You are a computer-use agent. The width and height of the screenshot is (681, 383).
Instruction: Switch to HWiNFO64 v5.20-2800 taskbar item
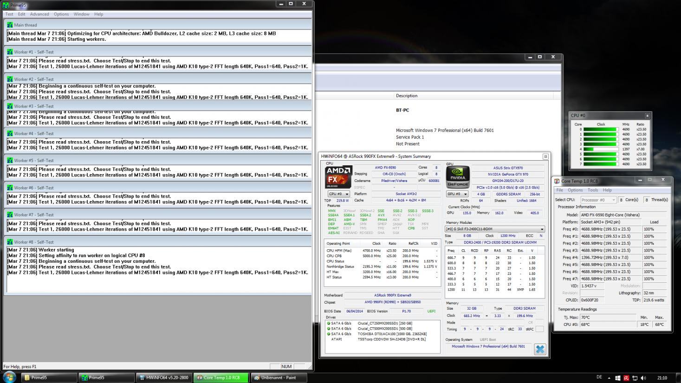tap(164, 377)
